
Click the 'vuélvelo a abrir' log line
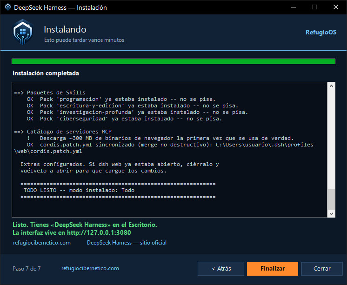(x=93, y=171)
